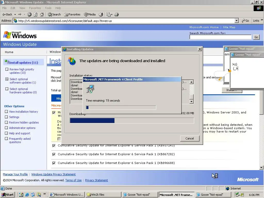Viewport: 264px width, 198px height.
Task: Click the network connection tray icon
Action: (x=237, y=195)
